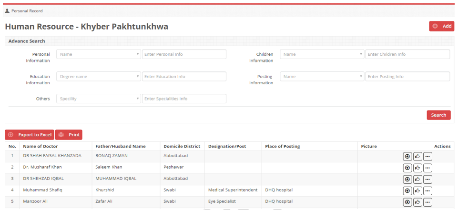Open more options for Manzoor Ali row
Screen dimensions: 458x210
tap(427, 202)
